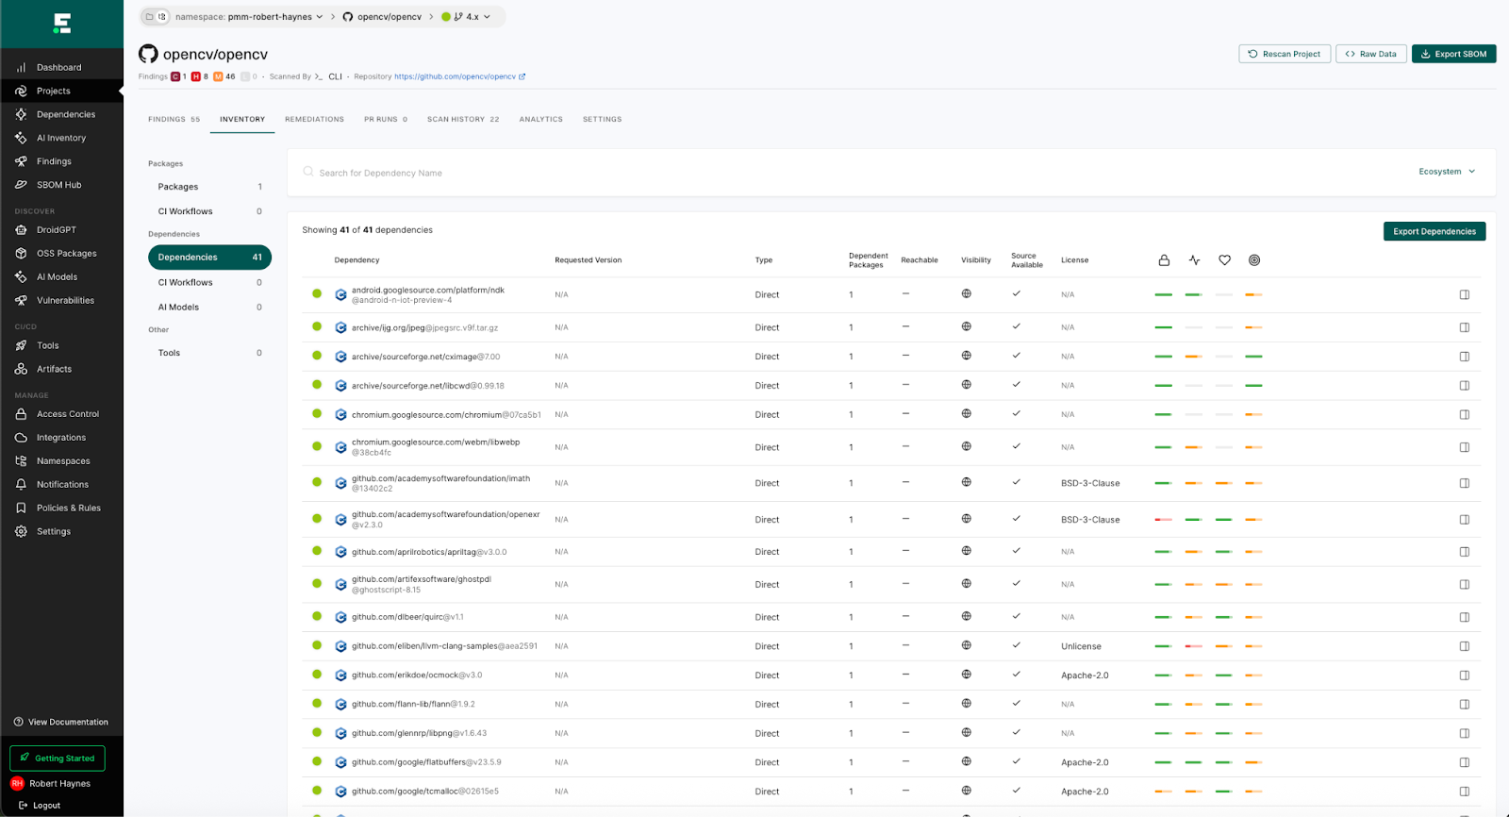This screenshot has width=1509, height=817.
Task: Open details panel for archive/ijg.org/jpeg row
Action: (1465, 328)
